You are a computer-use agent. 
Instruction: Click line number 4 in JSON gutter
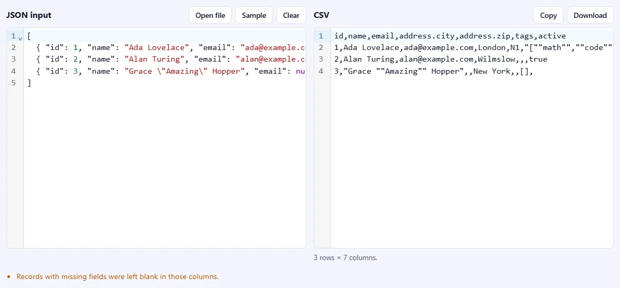click(14, 71)
